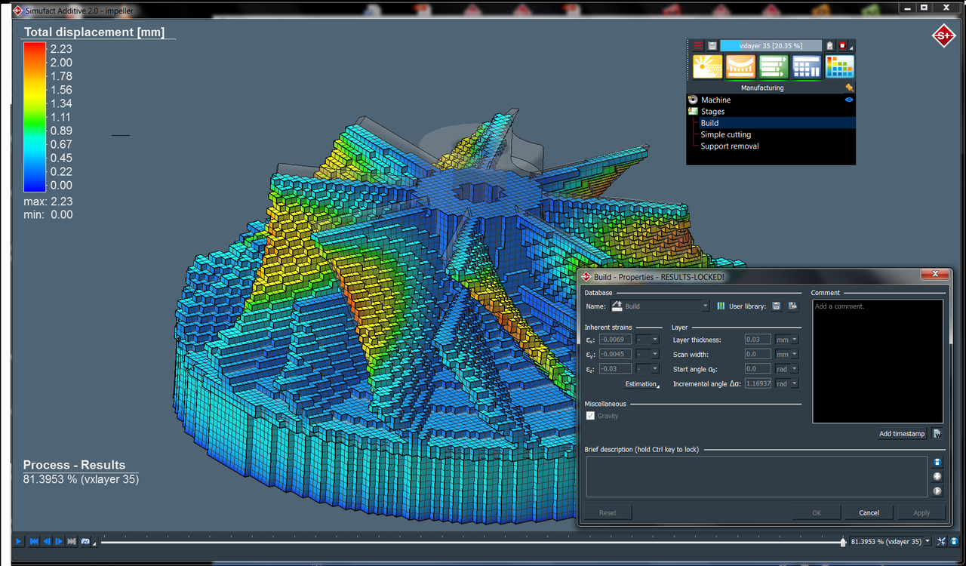This screenshot has height=566, width=966.
Task: Toggle Machine visibility eye icon
Action: 849,100
